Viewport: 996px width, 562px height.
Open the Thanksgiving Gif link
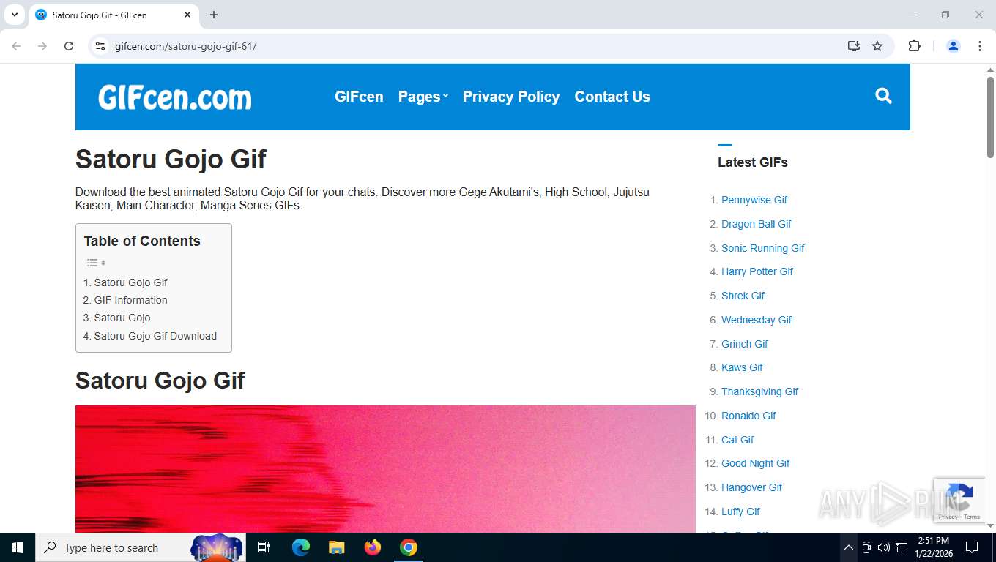[x=759, y=391]
